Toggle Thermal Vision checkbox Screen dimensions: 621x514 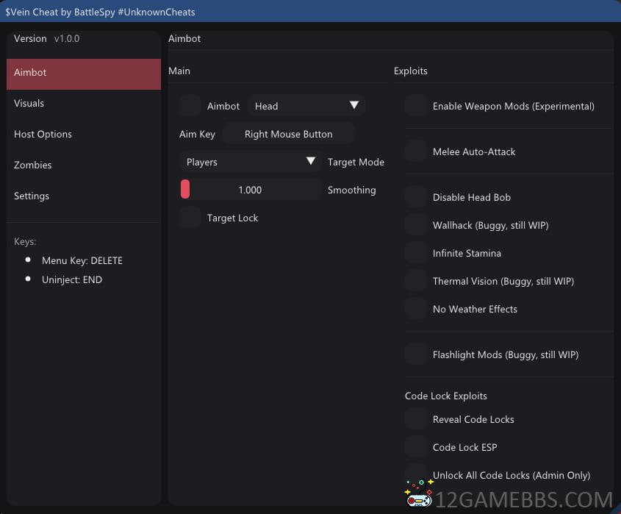415,281
